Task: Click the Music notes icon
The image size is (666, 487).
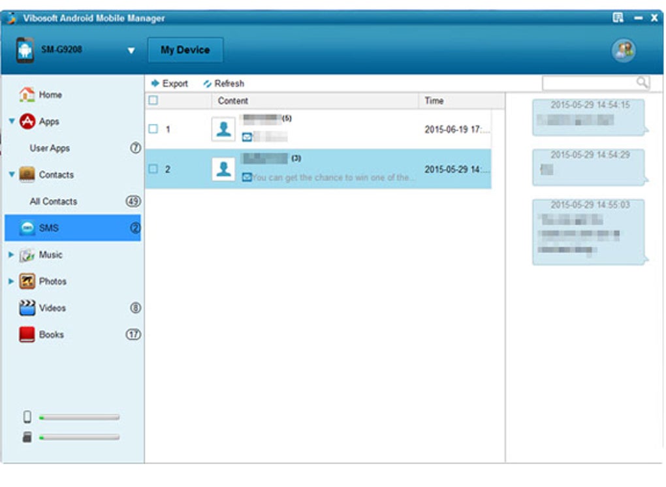Action: [x=27, y=255]
